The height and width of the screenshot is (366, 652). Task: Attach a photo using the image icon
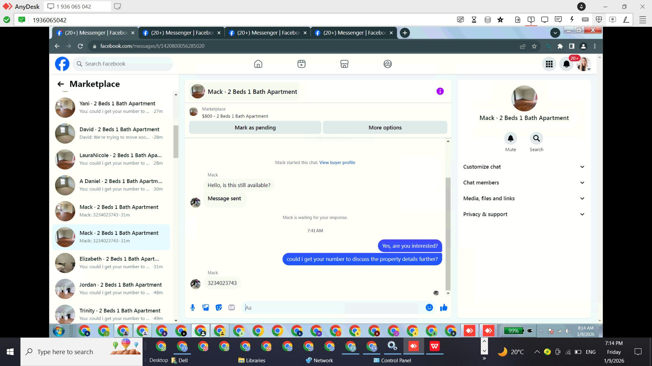point(205,307)
